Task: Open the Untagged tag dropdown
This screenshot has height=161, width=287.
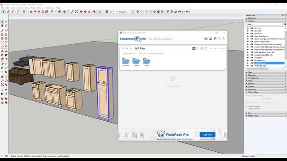Action: (132, 12)
